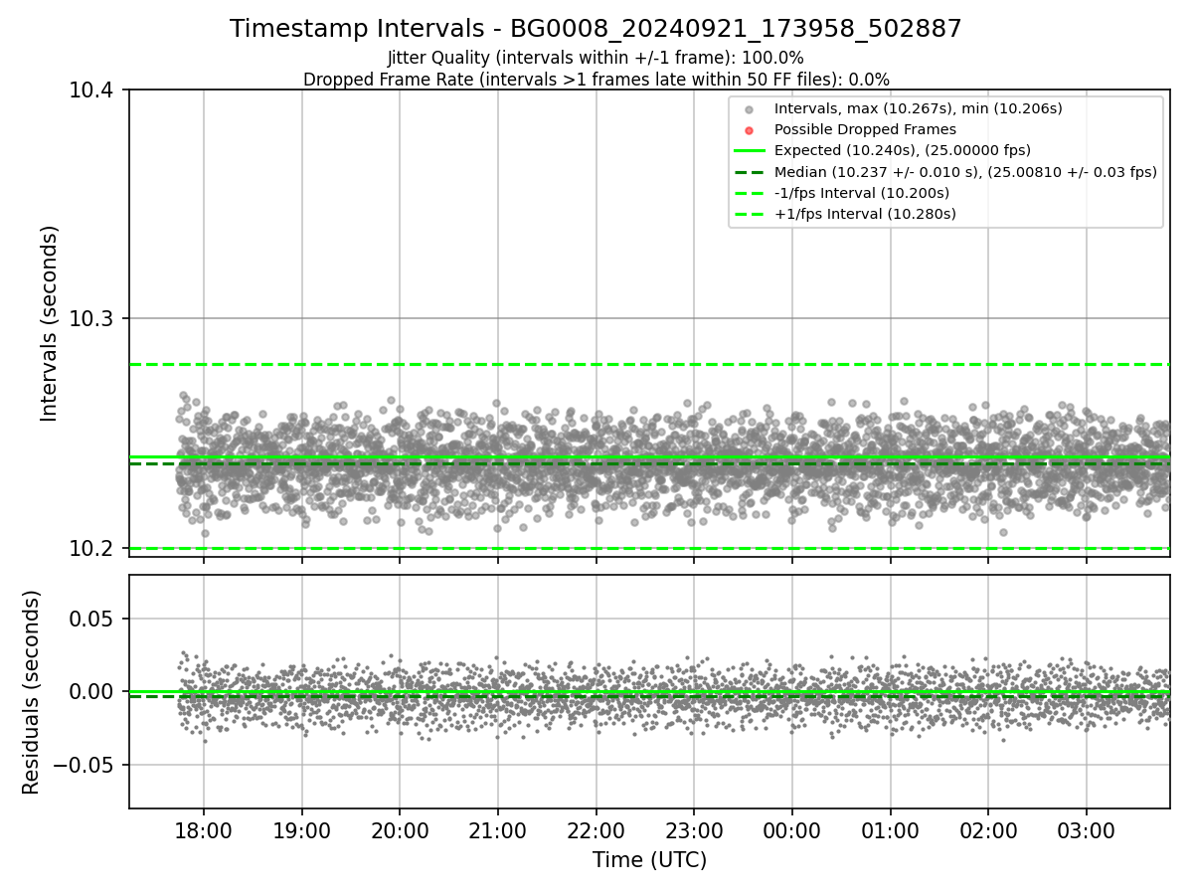1193x895 pixels.
Task: Click legend entry starting 'Median (10.237 +/- 0.010 s)'
Action: (x=965, y=172)
